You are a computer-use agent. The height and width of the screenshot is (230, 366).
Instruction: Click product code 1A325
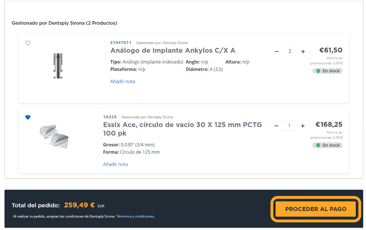click(x=110, y=117)
